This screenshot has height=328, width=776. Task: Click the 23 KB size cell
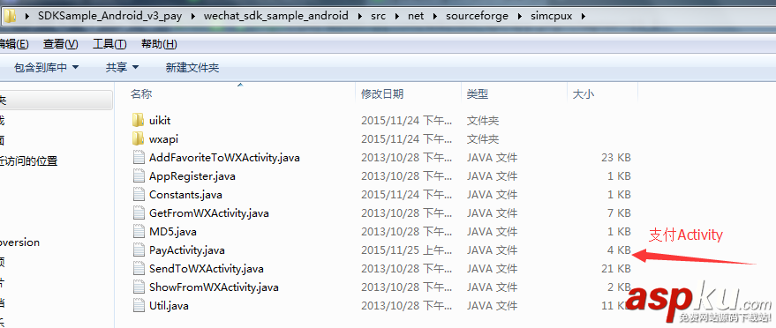[616, 158]
